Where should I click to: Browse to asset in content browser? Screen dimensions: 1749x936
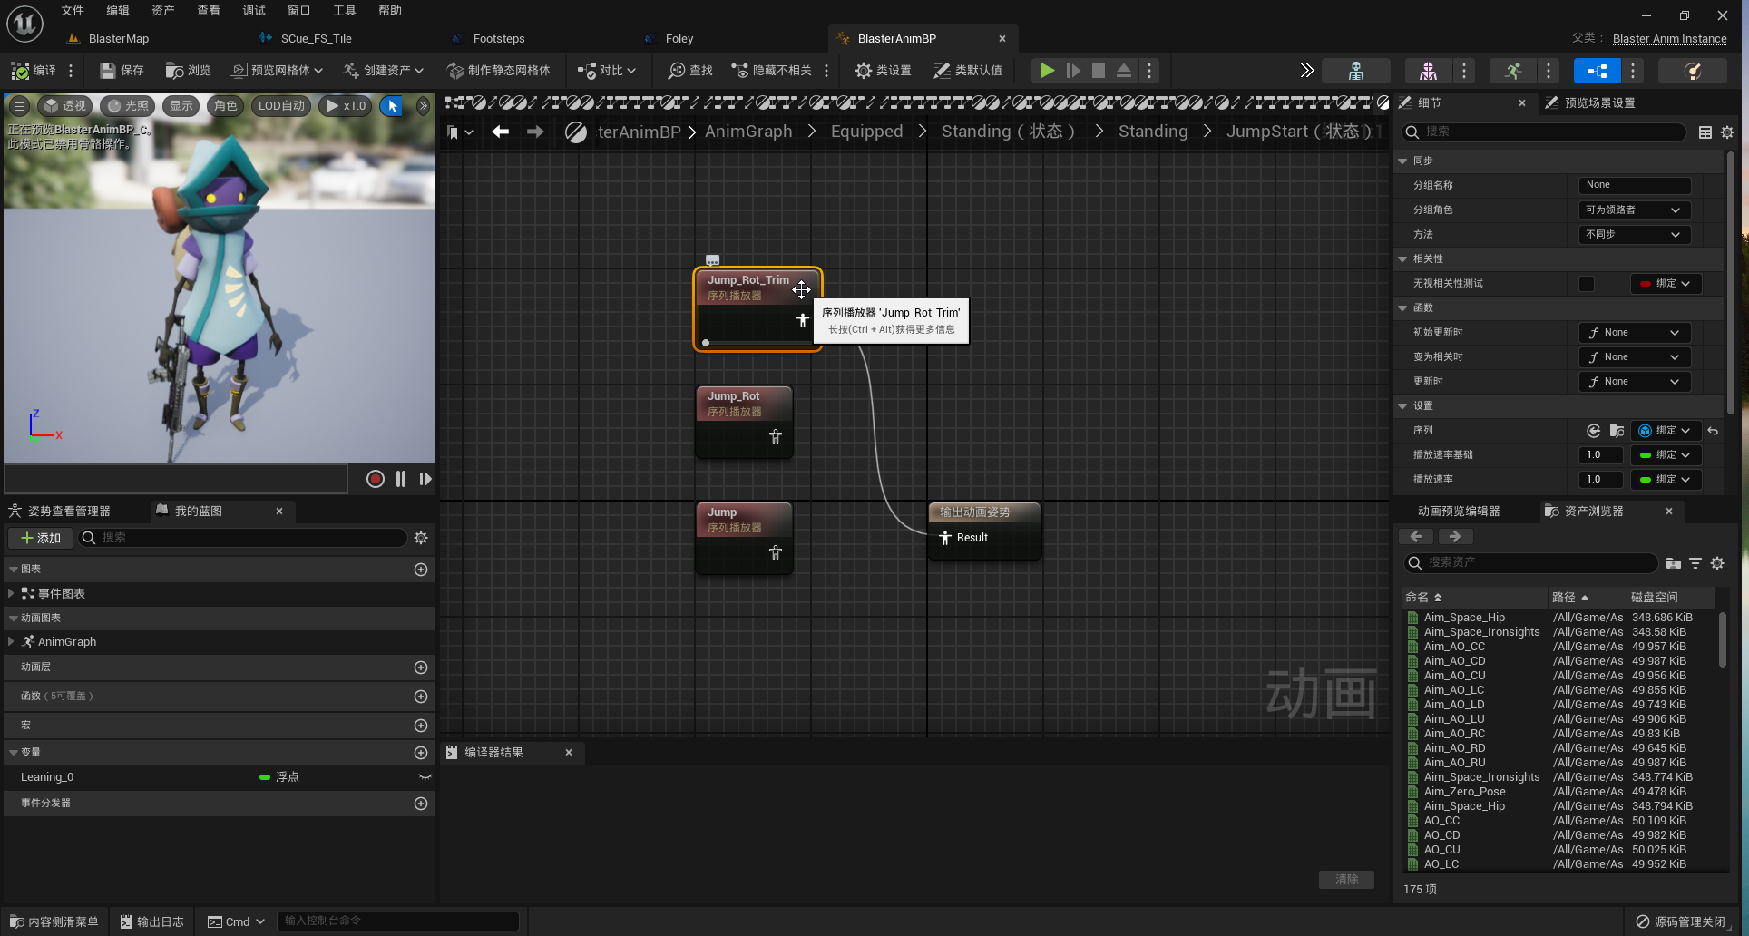188,70
